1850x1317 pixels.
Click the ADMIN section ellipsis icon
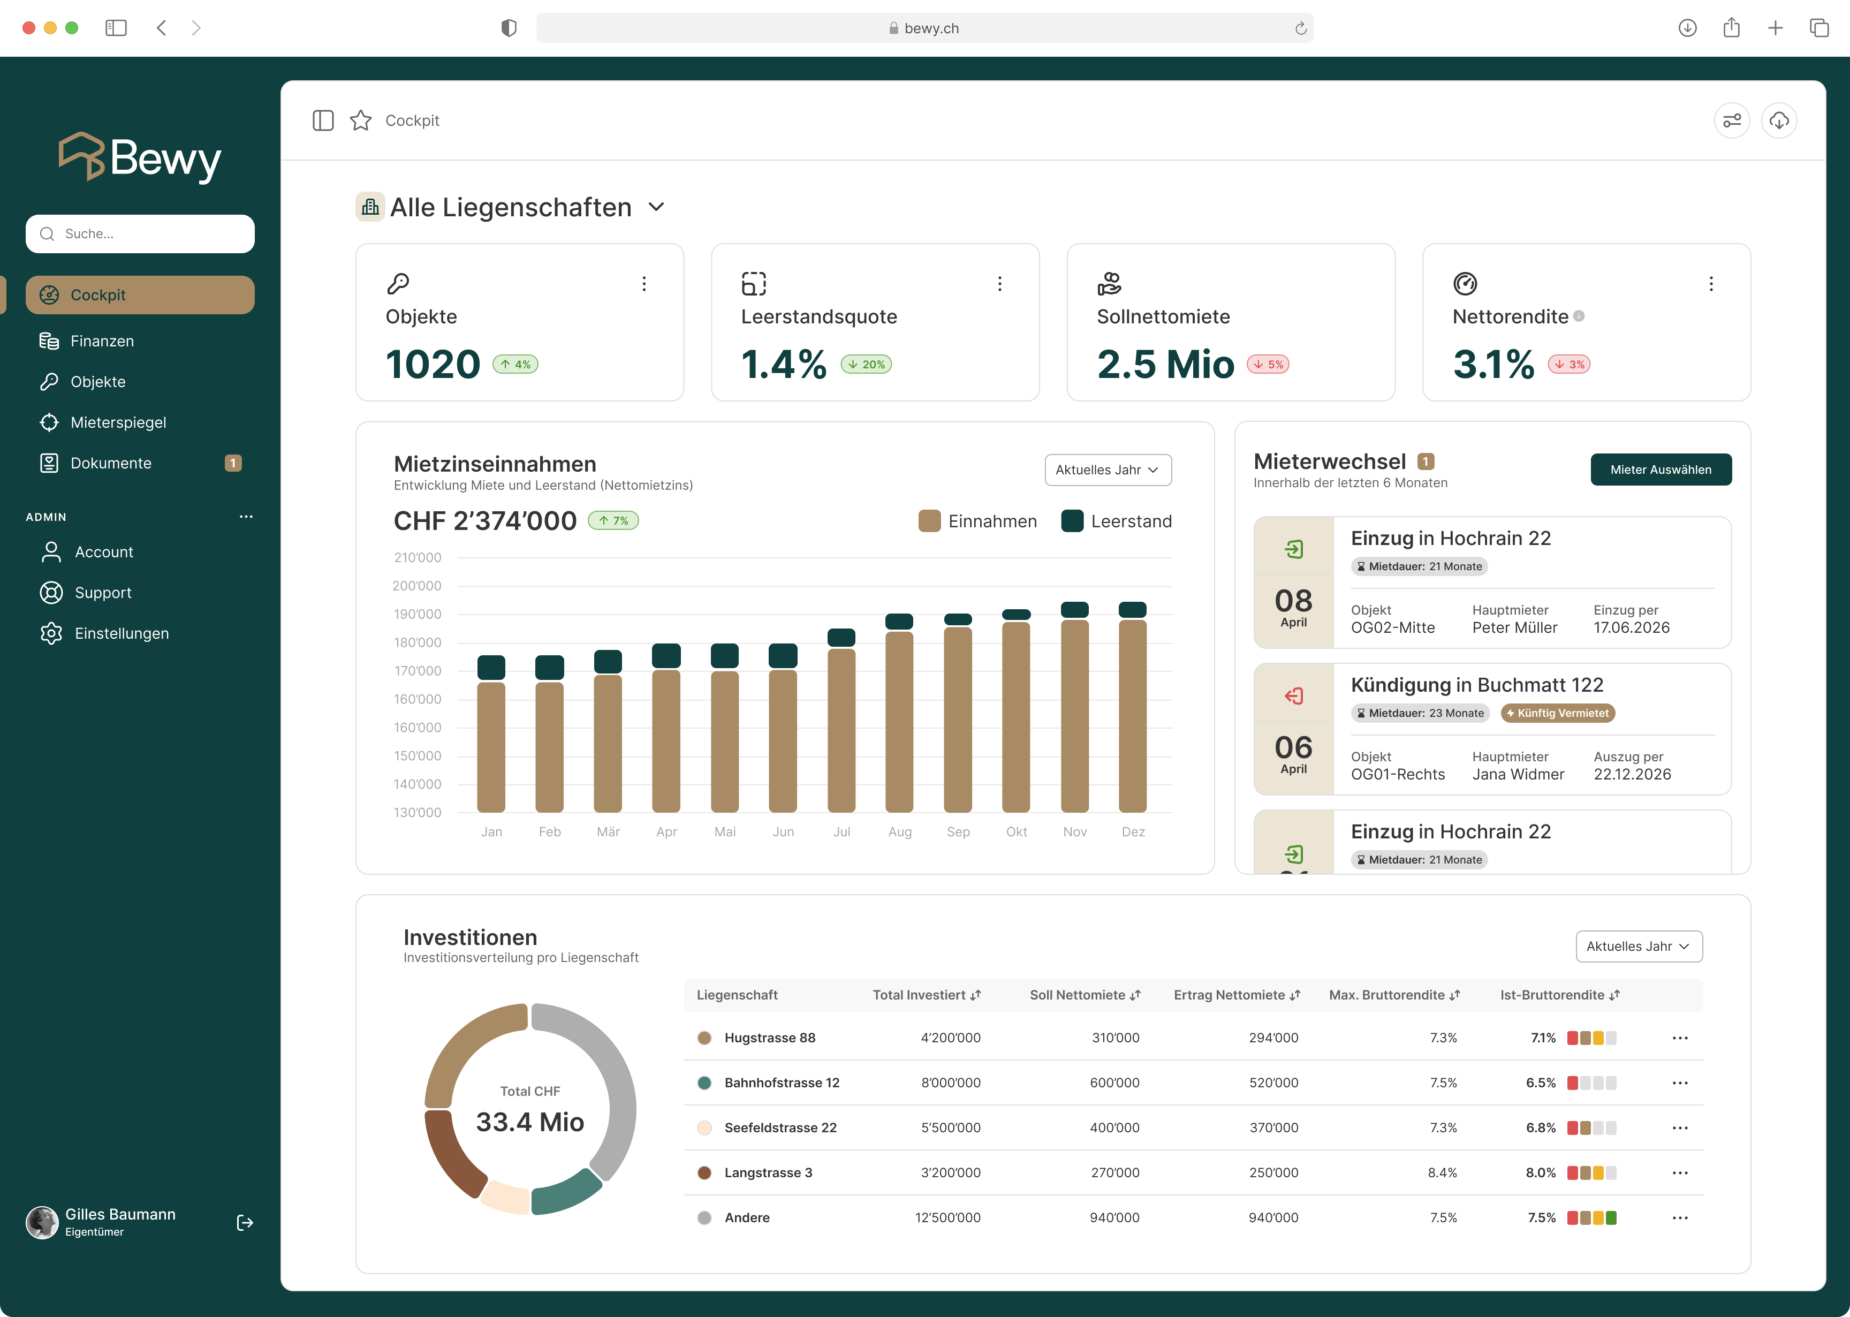coord(246,517)
